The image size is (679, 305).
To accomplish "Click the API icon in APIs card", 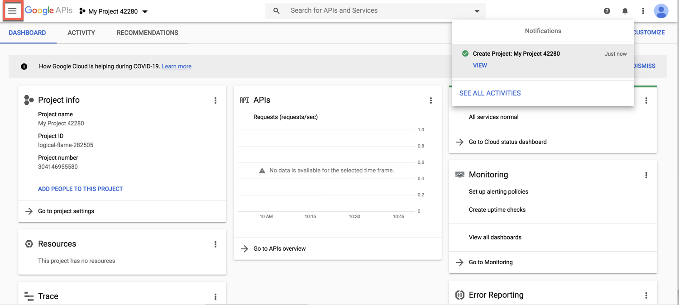I will (x=244, y=100).
